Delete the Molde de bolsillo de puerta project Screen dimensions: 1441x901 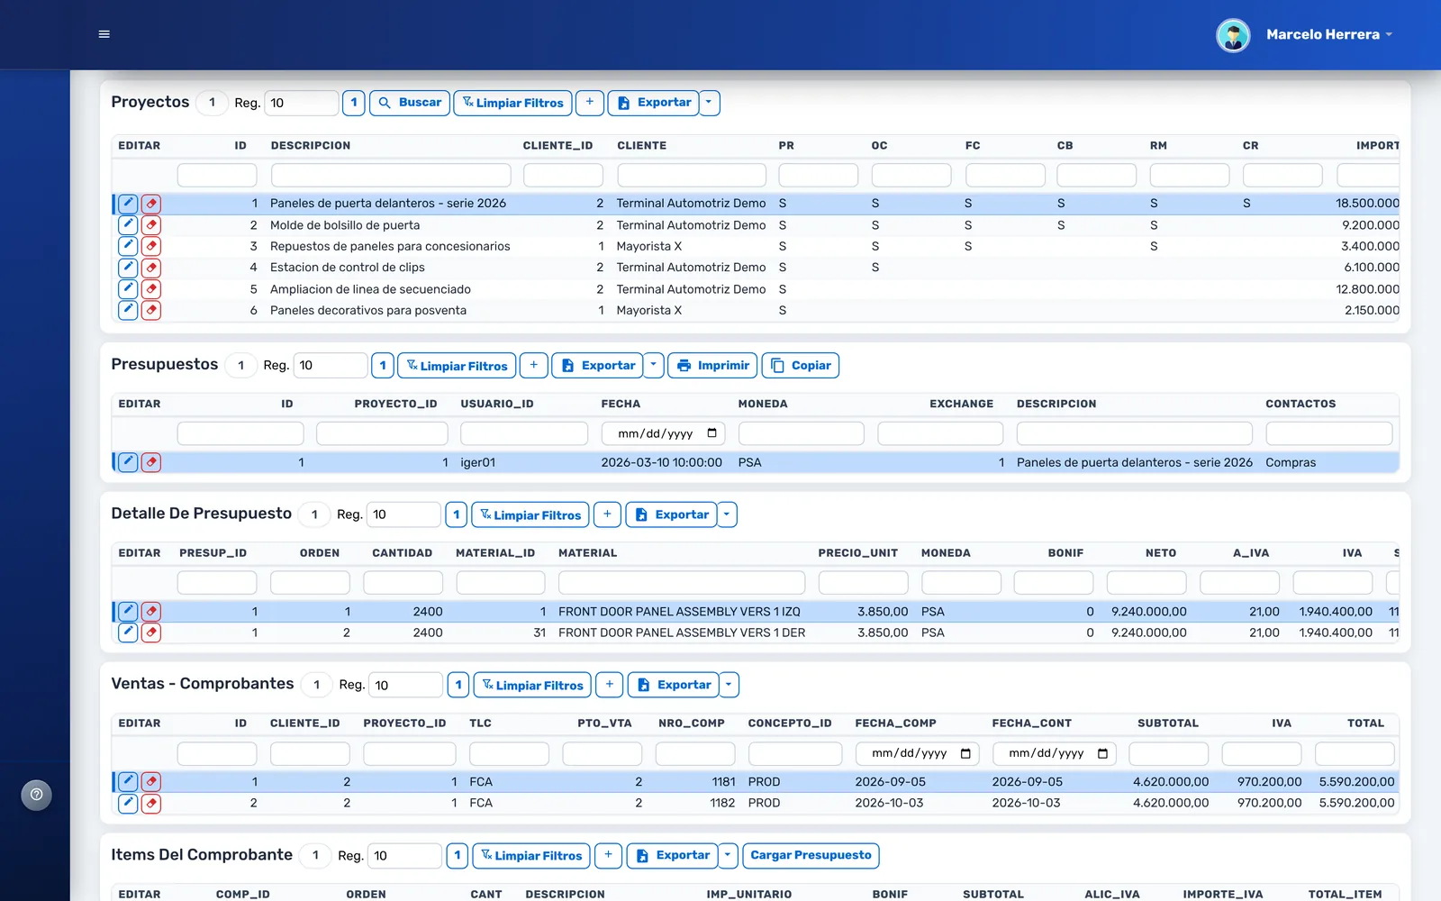click(x=151, y=225)
